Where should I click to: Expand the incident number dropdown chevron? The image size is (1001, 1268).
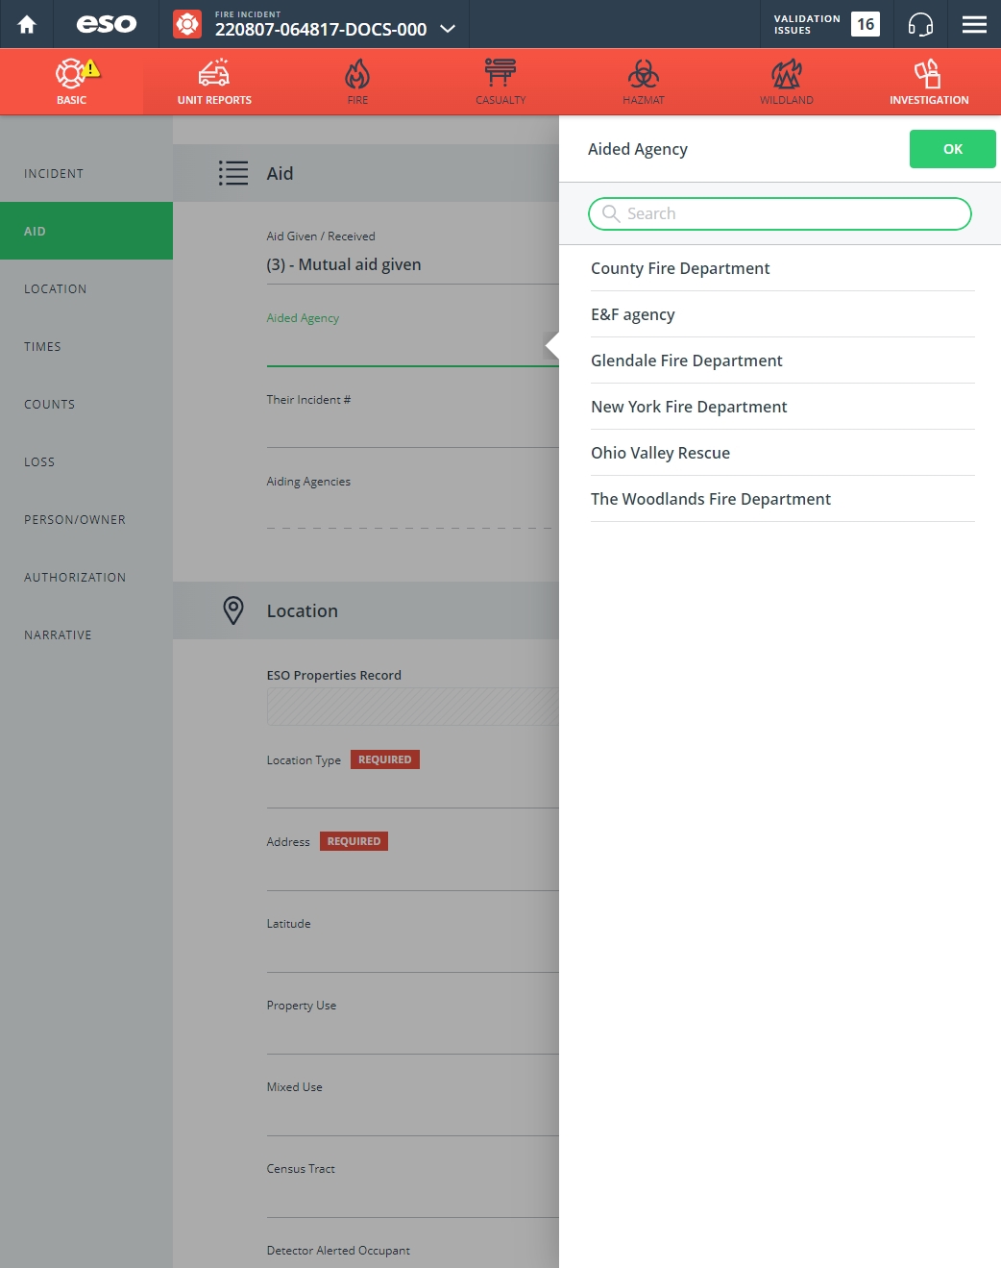pyautogui.click(x=448, y=29)
